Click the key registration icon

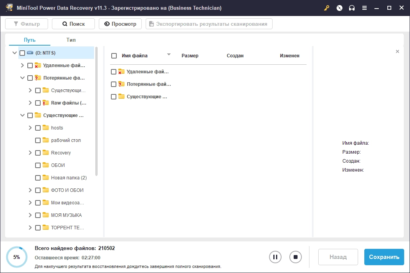(326, 8)
